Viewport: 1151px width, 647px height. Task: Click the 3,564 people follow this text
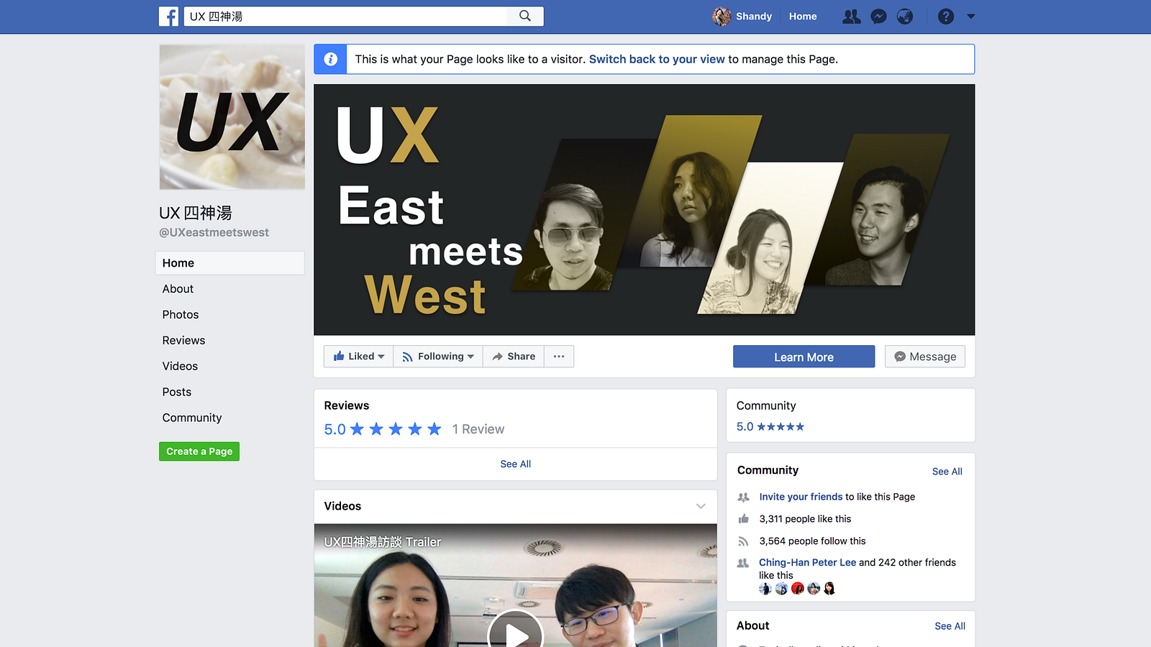[x=812, y=541]
